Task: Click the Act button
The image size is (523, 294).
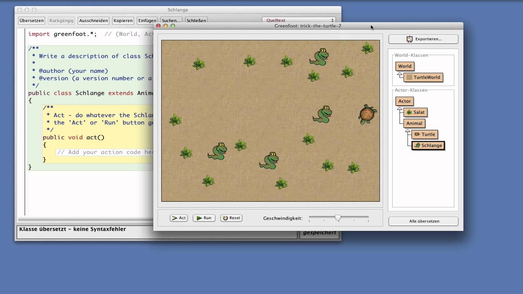Action: point(179,218)
